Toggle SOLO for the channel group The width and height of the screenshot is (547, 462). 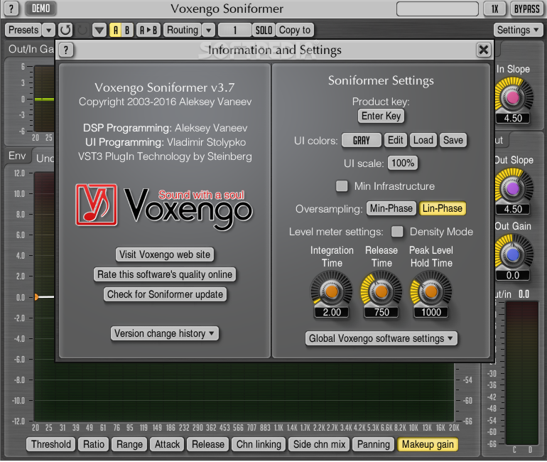[x=264, y=30]
